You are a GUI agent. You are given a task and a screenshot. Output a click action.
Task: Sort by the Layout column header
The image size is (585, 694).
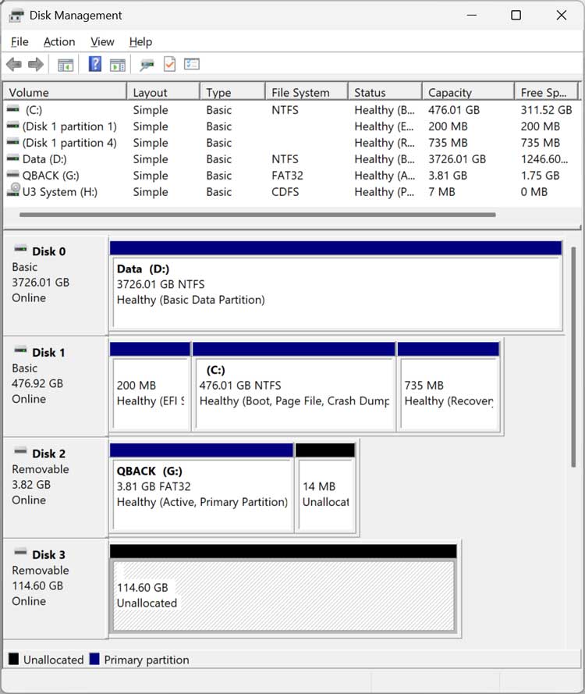tap(163, 92)
